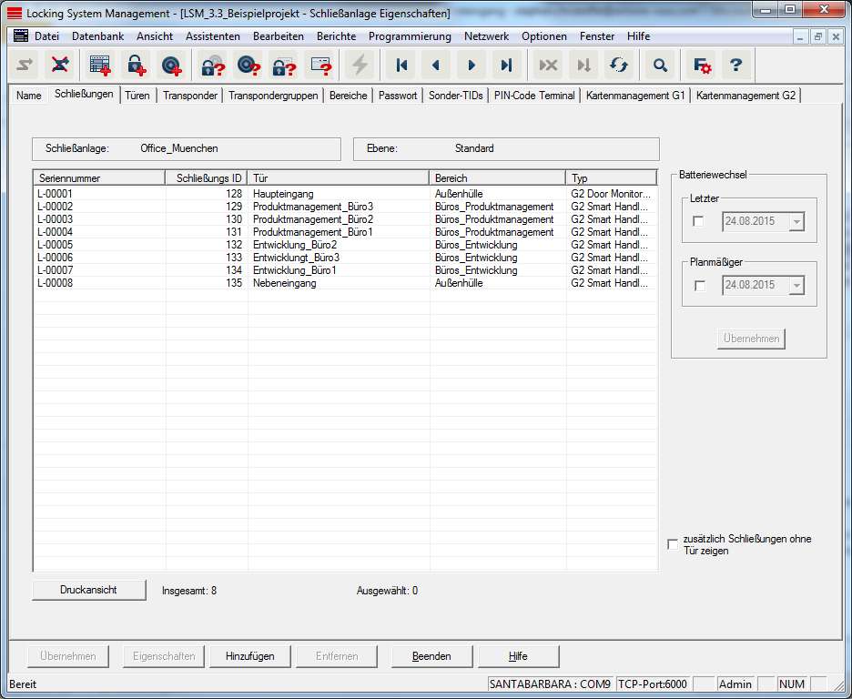The height and width of the screenshot is (699, 852).
Task: Open the Letzter date dropdown
Action: click(x=796, y=221)
